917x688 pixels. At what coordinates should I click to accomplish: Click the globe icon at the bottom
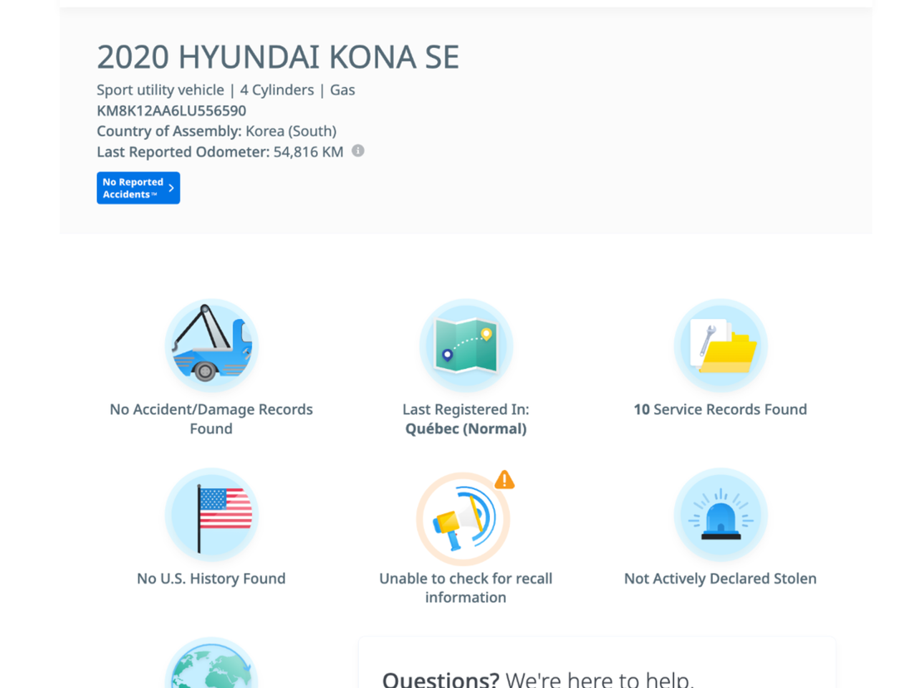point(211,668)
